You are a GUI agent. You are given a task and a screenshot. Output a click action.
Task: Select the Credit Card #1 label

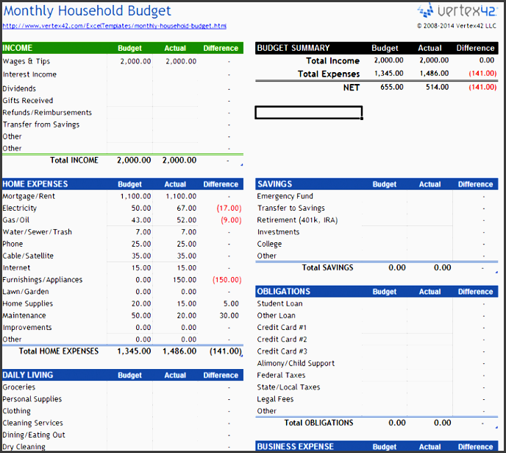(x=282, y=327)
